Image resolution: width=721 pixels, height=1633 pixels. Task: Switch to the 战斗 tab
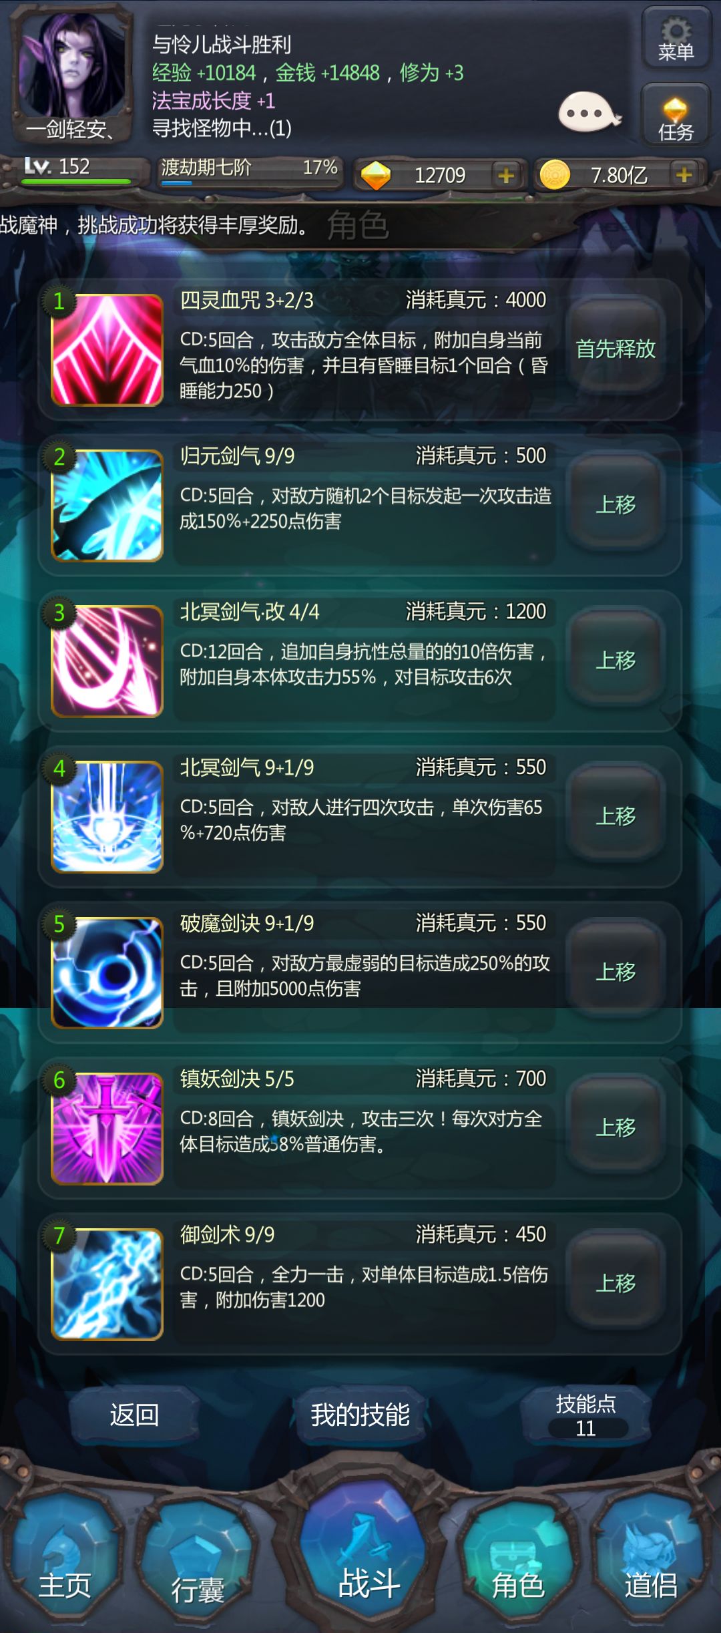[x=369, y=1564]
